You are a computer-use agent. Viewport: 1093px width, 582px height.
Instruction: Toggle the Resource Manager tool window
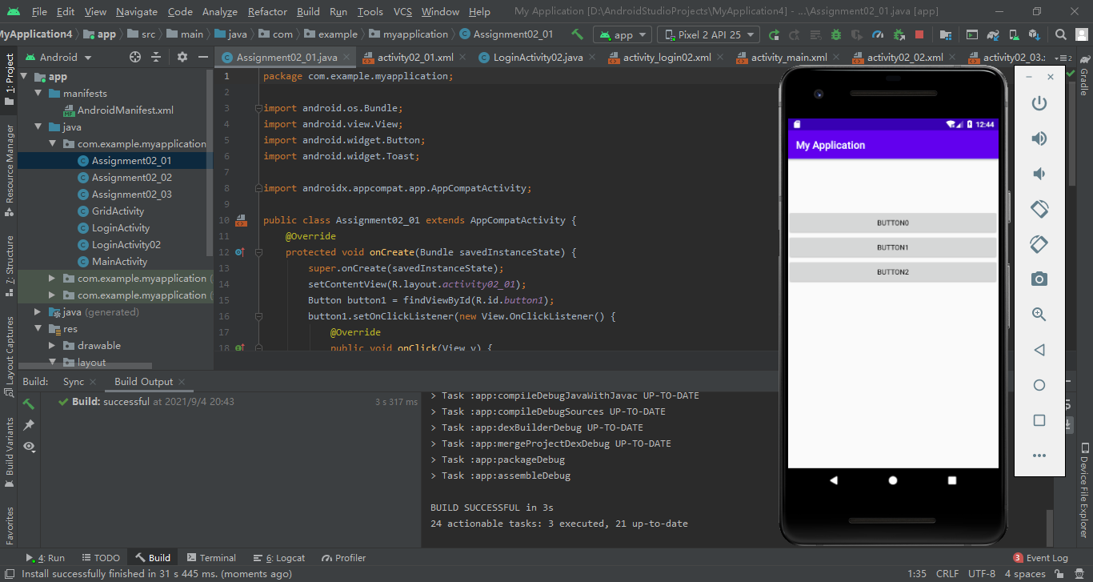pyautogui.click(x=10, y=171)
